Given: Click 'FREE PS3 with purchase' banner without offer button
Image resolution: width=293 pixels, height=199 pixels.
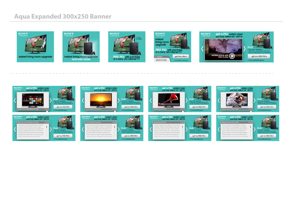Looking at the screenshot, I should click(127, 47).
